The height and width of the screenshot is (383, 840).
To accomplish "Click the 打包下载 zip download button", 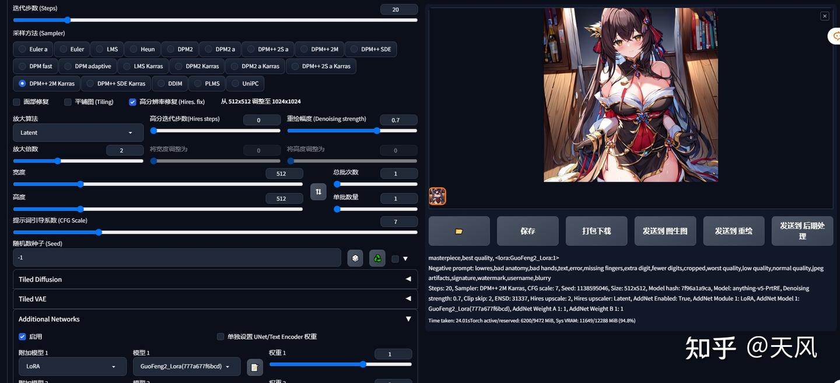I will tap(597, 231).
